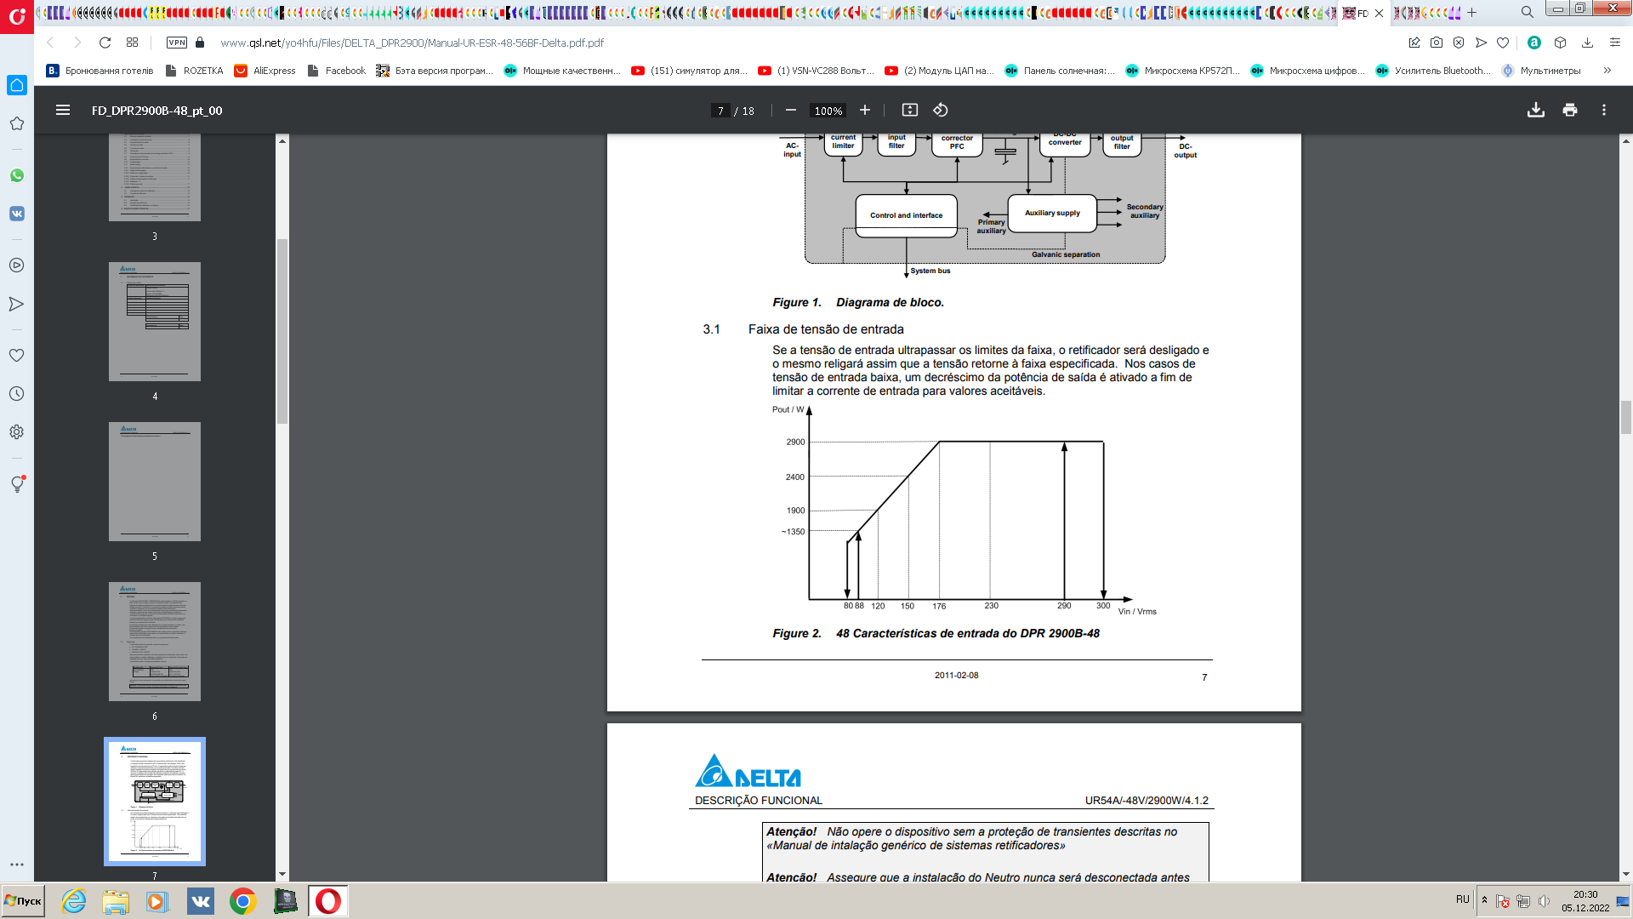Open the sidebar home icon

click(17, 85)
